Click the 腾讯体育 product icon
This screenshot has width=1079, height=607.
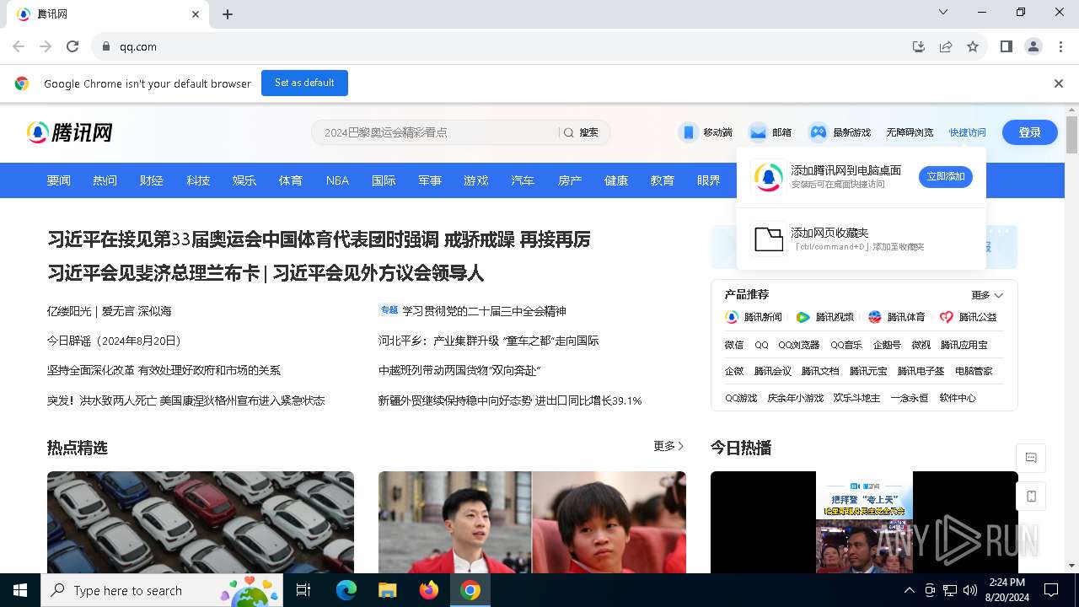click(x=875, y=317)
